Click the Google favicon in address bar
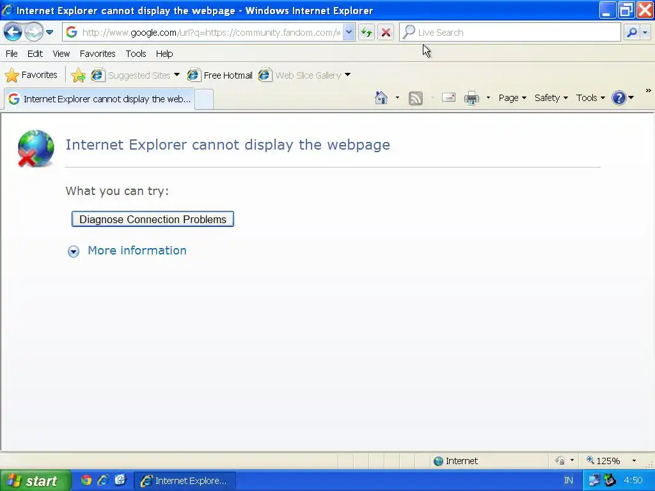Screen dimensions: 655x491 click(x=72, y=32)
